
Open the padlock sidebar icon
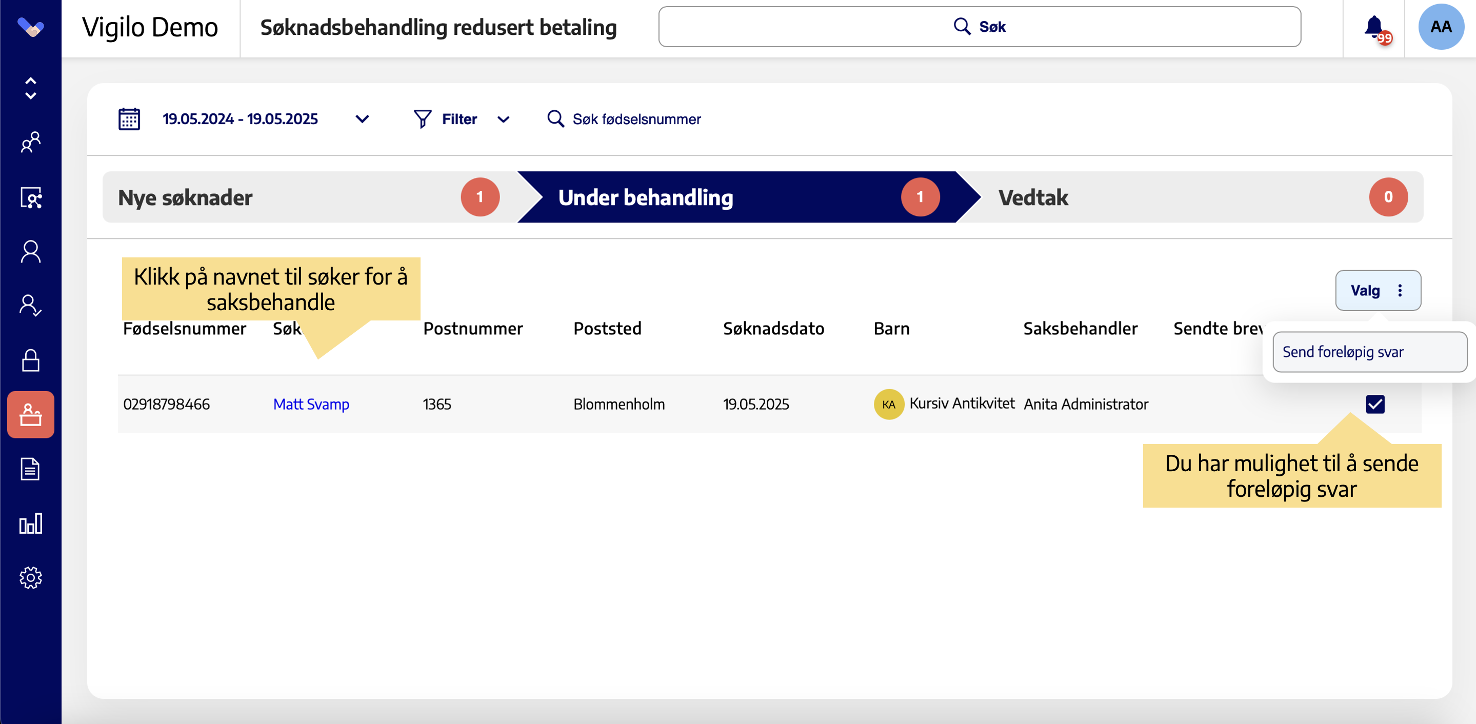coord(30,360)
